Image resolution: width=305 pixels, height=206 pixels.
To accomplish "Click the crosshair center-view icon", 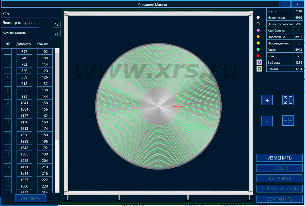I will pos(288,121).
